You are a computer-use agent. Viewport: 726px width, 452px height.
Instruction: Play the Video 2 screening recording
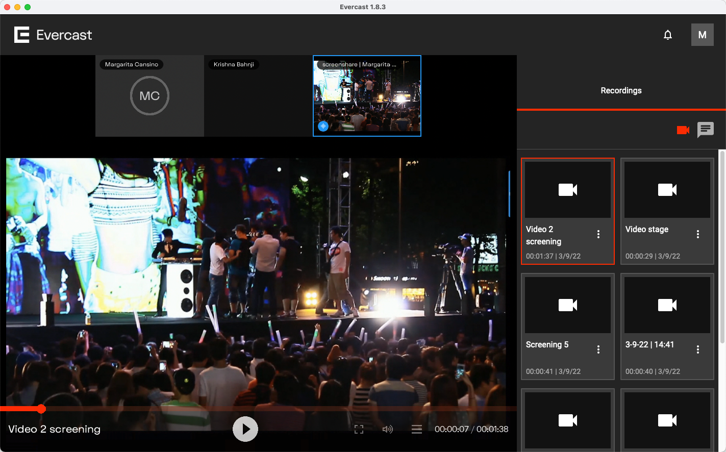(245, 429)
